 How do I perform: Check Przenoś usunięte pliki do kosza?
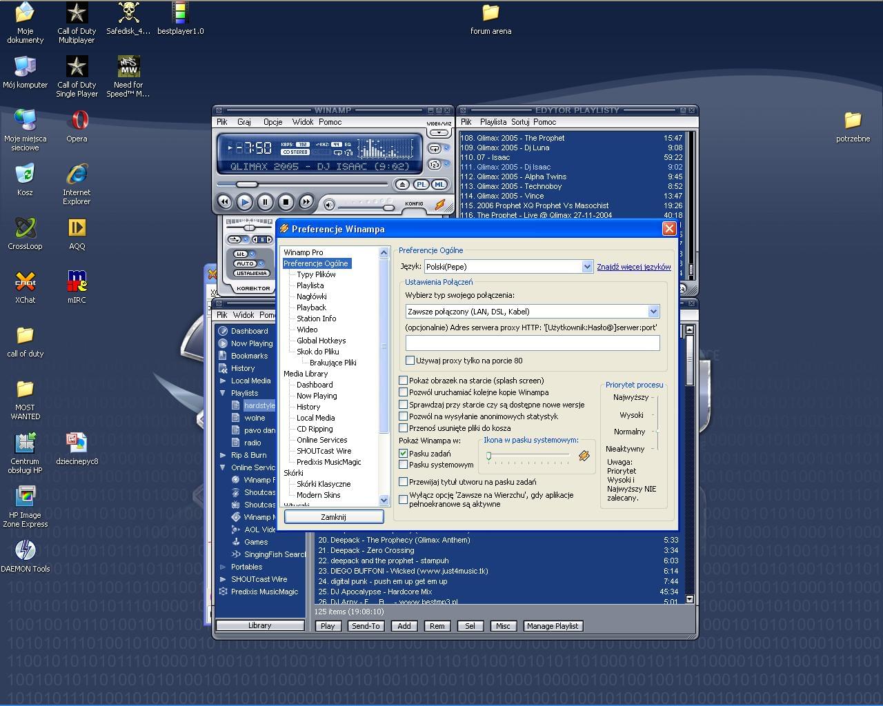[x=404, y=428]
